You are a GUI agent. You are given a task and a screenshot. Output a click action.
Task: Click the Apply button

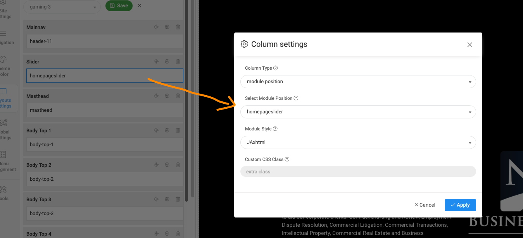pyautogui.click(x=460, y=205)
